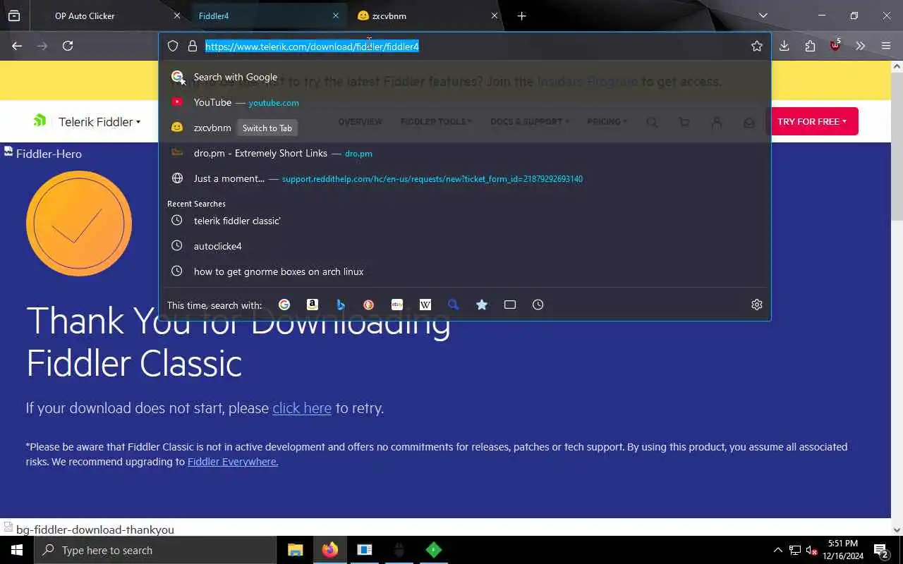Click the Firefox taskbar icon

(330, 550)
